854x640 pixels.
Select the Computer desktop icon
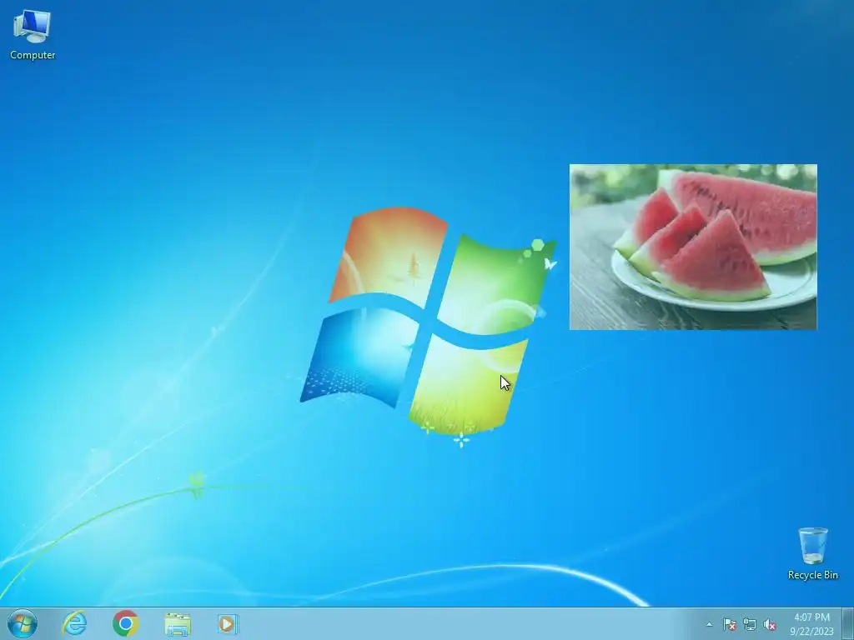coord(33,35)
